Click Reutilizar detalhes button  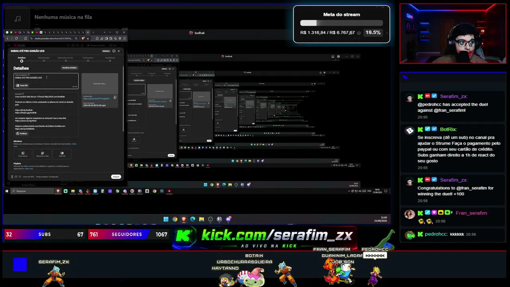(x=69, y=68)
